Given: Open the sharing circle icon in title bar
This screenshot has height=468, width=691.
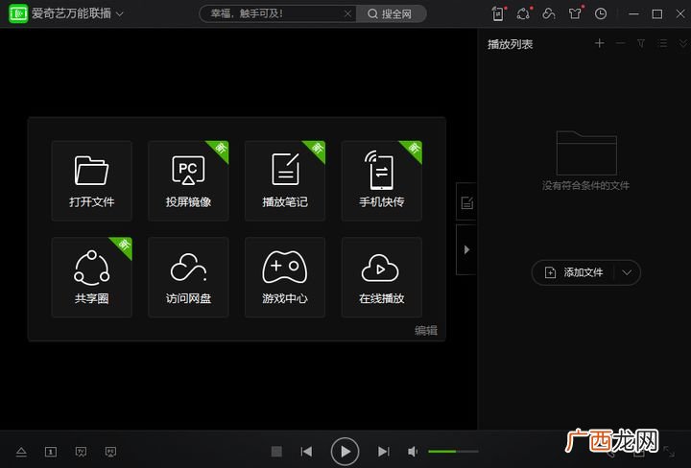Looking at the screenshot, I should [x=523, y=13].
